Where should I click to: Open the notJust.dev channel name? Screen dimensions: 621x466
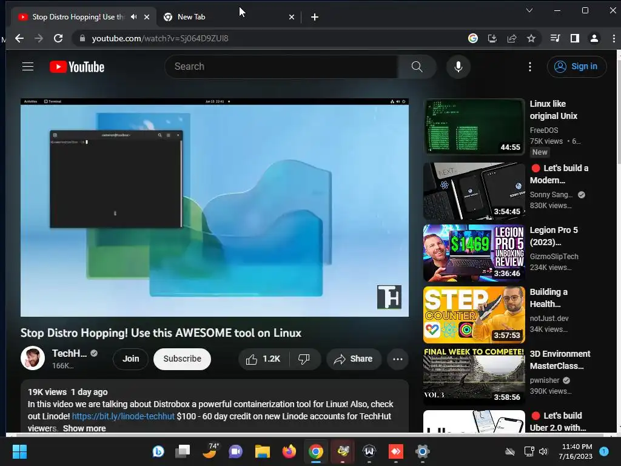click(549, 319)
